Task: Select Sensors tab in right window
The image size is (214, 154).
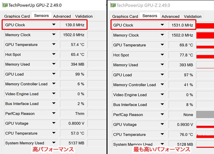Action: click(150, 16)
